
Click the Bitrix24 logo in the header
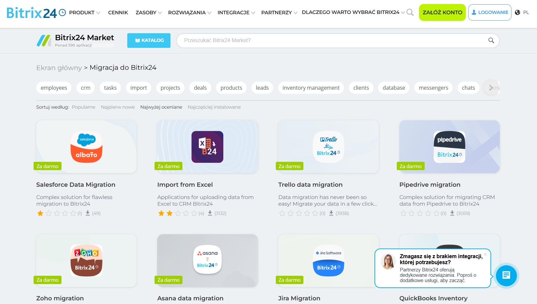[36, 13]
